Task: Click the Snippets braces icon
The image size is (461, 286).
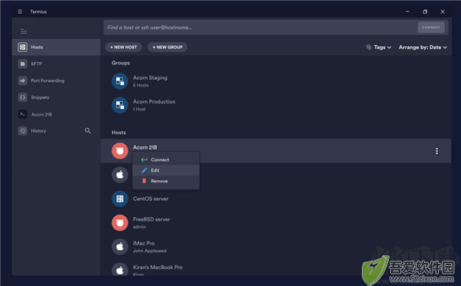Action: click(x=22, y=97)
